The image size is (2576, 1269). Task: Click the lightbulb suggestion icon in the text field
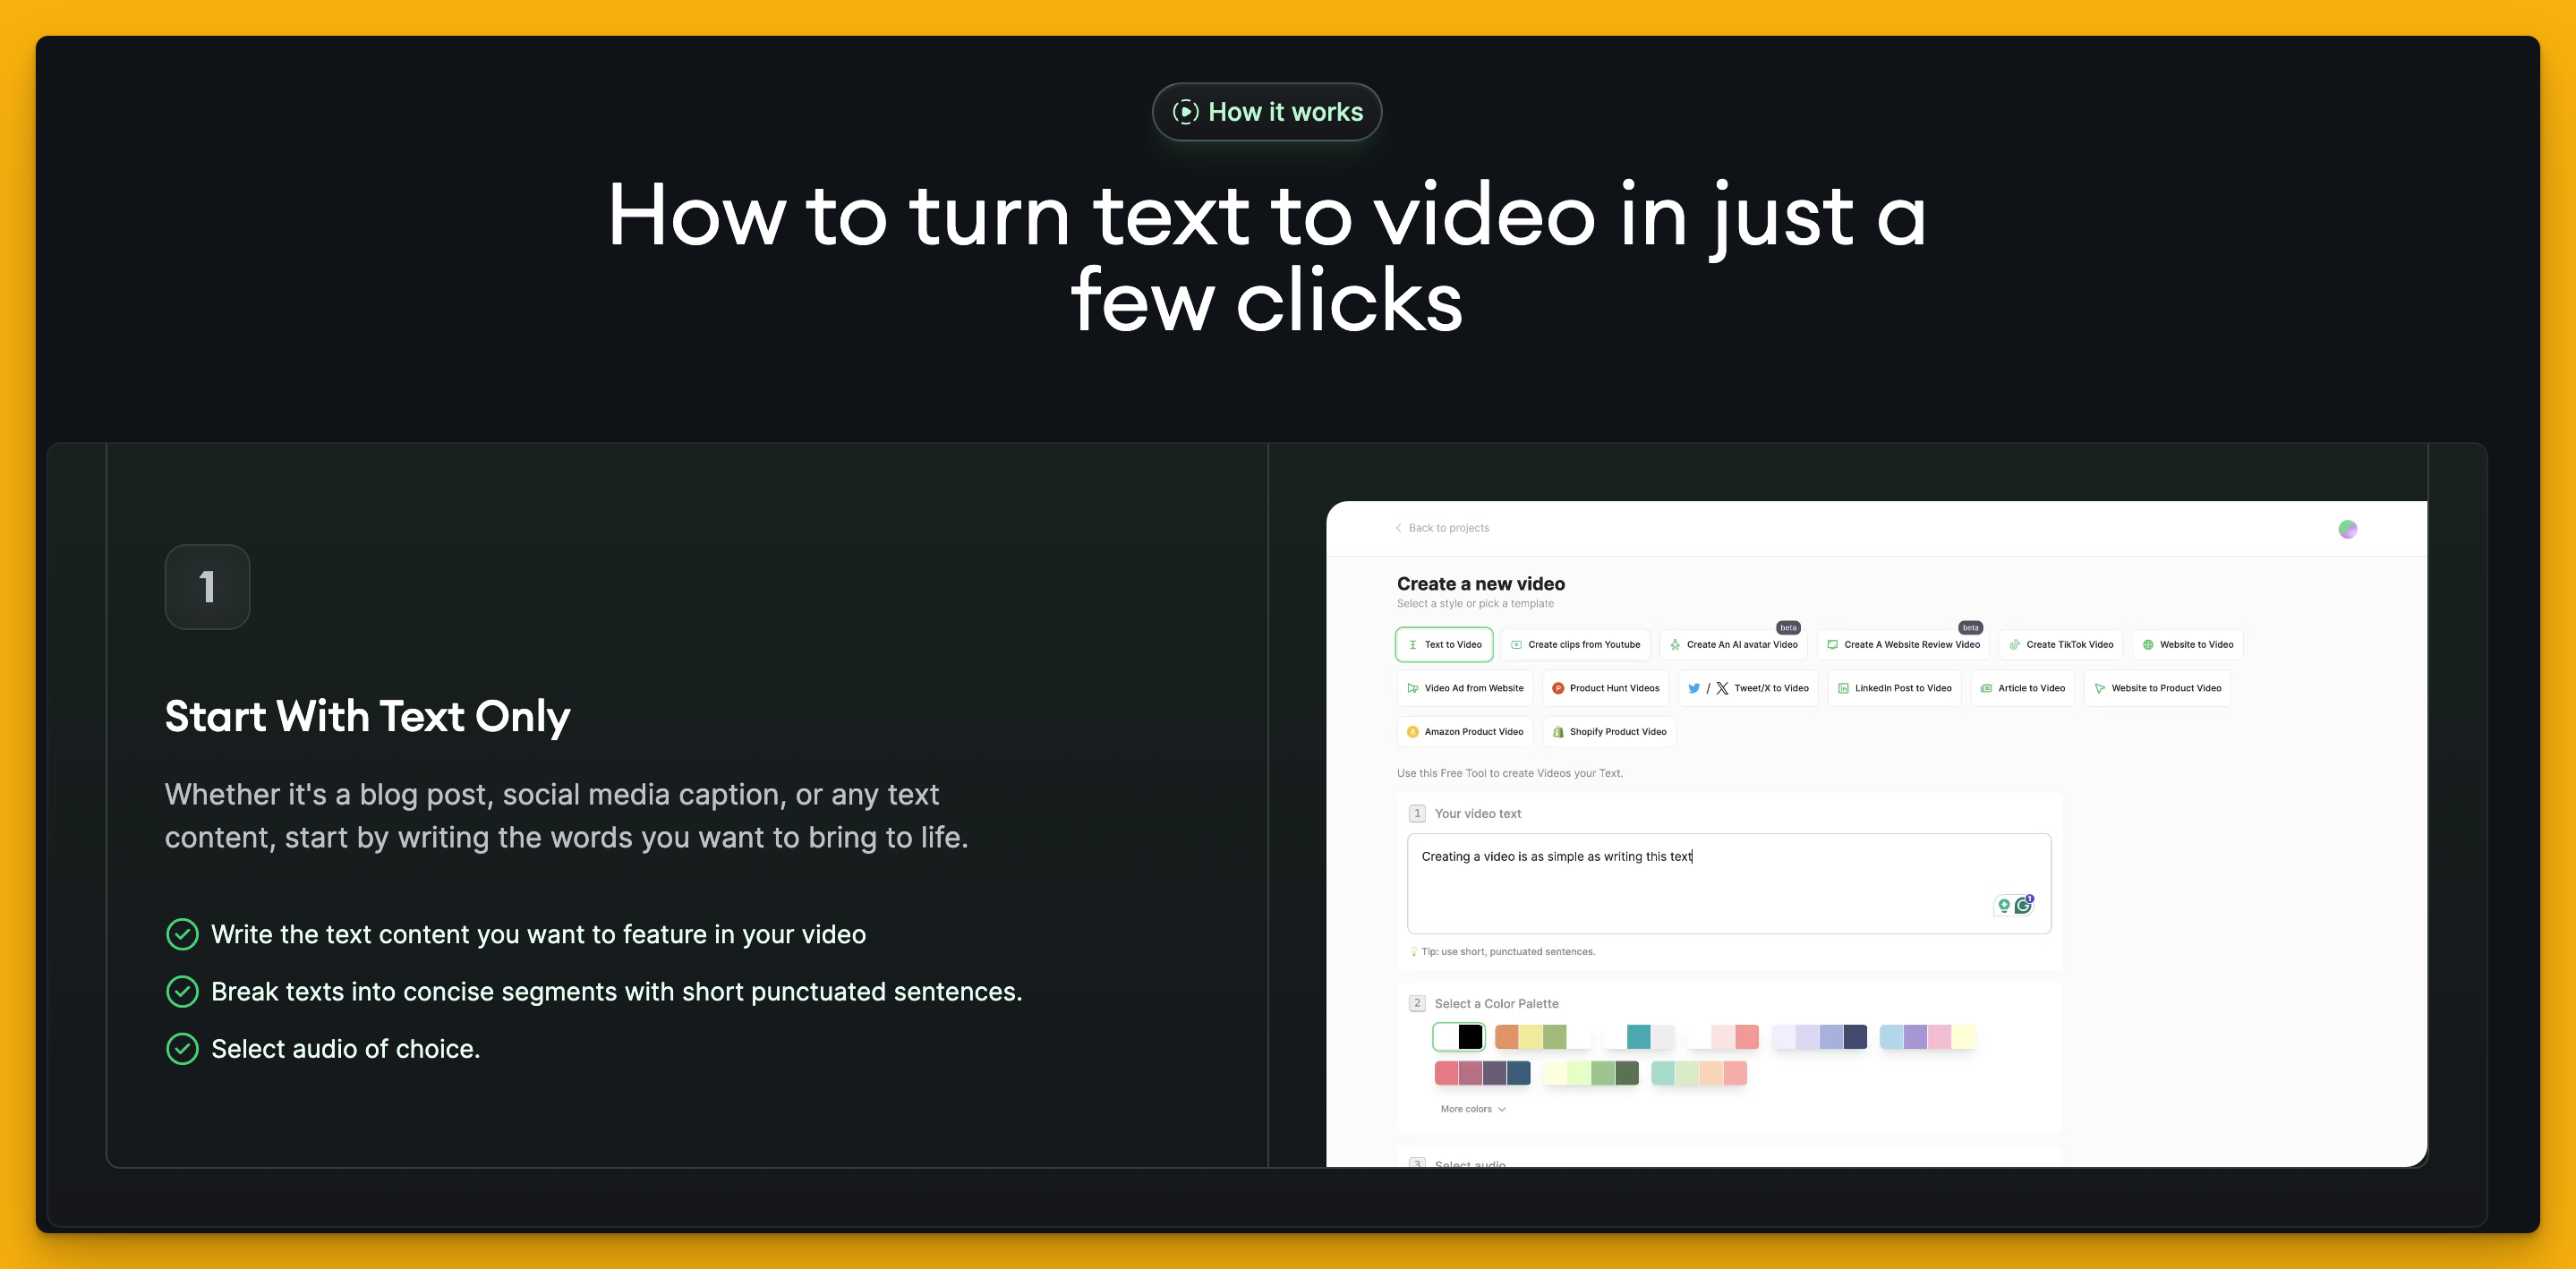(2004, 905)
